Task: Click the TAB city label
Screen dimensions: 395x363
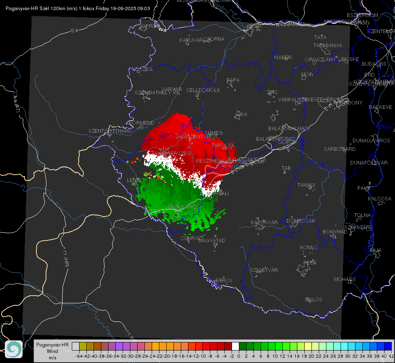Action: click(x=286, y=168)
